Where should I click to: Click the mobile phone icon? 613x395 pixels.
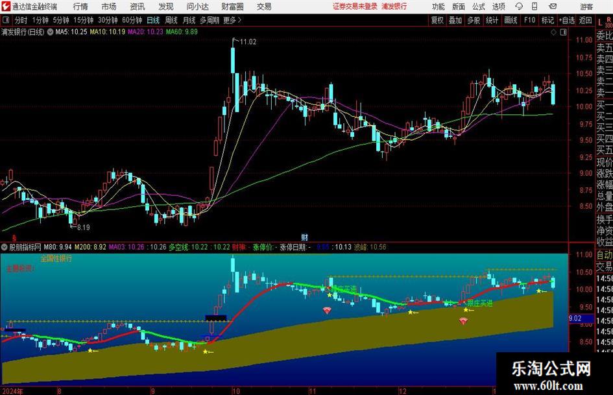pos(535,6)
